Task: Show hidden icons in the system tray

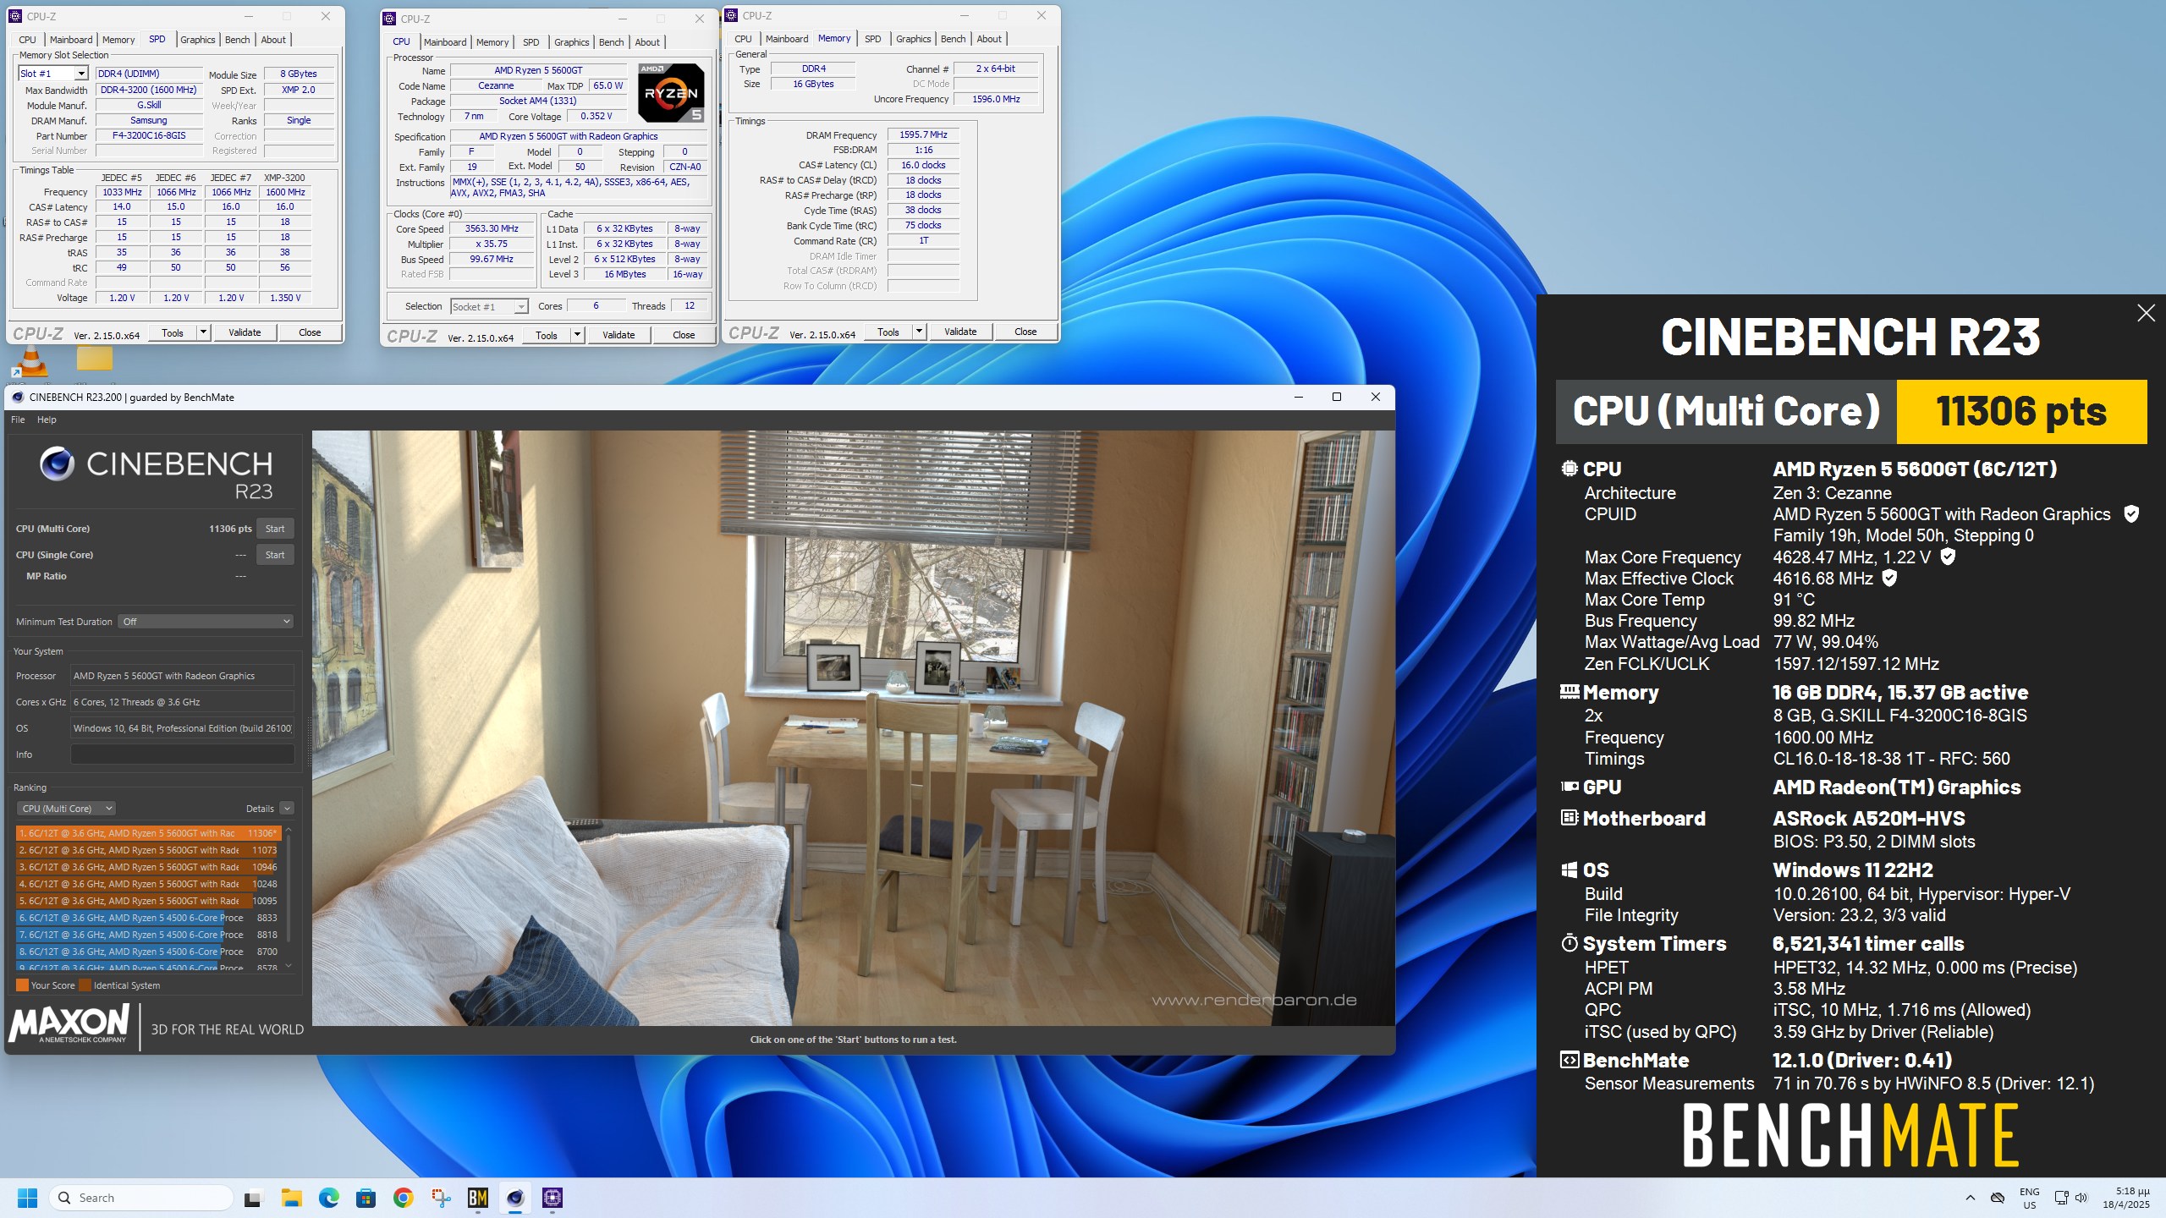Action: click(1971, 1198)
